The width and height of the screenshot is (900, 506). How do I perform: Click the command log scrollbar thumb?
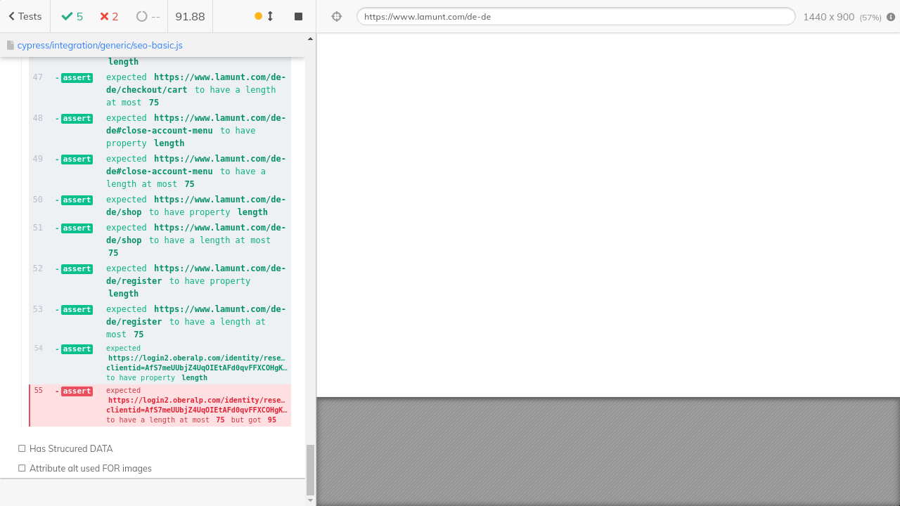tap(310, 469)
